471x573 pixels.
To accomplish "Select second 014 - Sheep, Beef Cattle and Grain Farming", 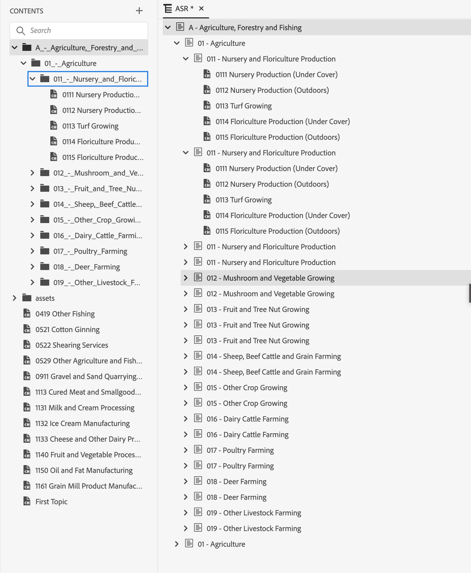I will pyautogui.click(x=274, y=372).
